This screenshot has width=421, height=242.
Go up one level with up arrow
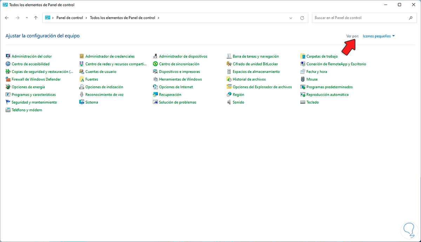[x=36, y=18]
